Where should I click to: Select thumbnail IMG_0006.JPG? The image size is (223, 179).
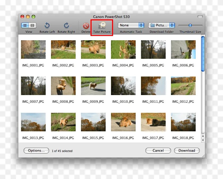[x=183, y=50]
